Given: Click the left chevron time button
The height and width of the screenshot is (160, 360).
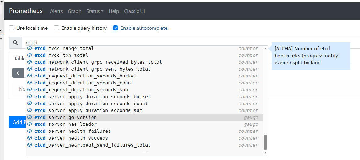Looking at the screenshot, I should pyautogui.click(x=18, y=73).
